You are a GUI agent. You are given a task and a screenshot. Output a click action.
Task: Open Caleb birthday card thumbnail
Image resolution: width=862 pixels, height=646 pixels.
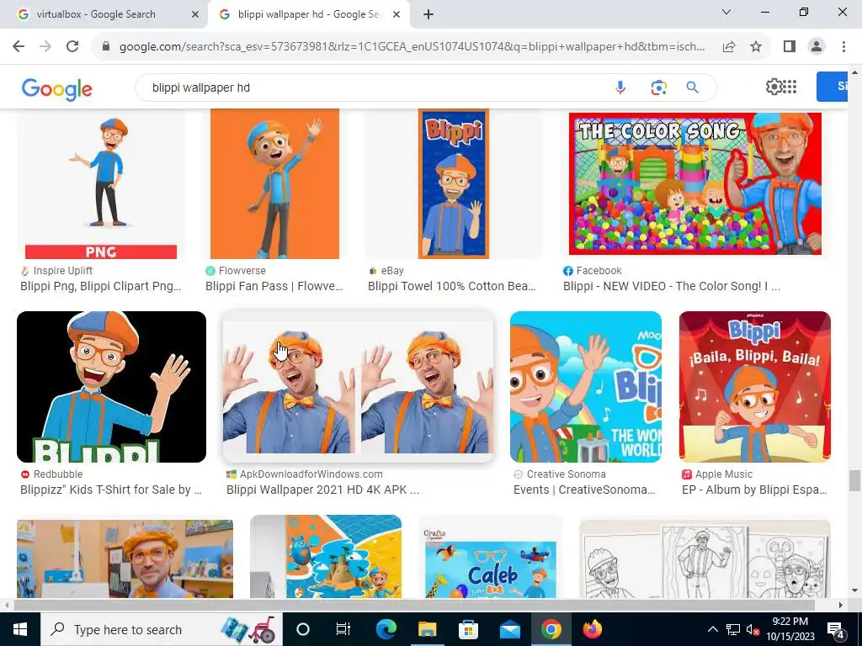(490, 557)
